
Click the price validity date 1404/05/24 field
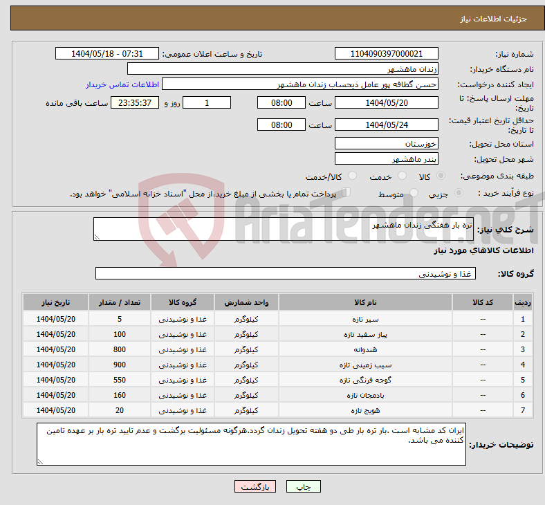coord(386,125)
